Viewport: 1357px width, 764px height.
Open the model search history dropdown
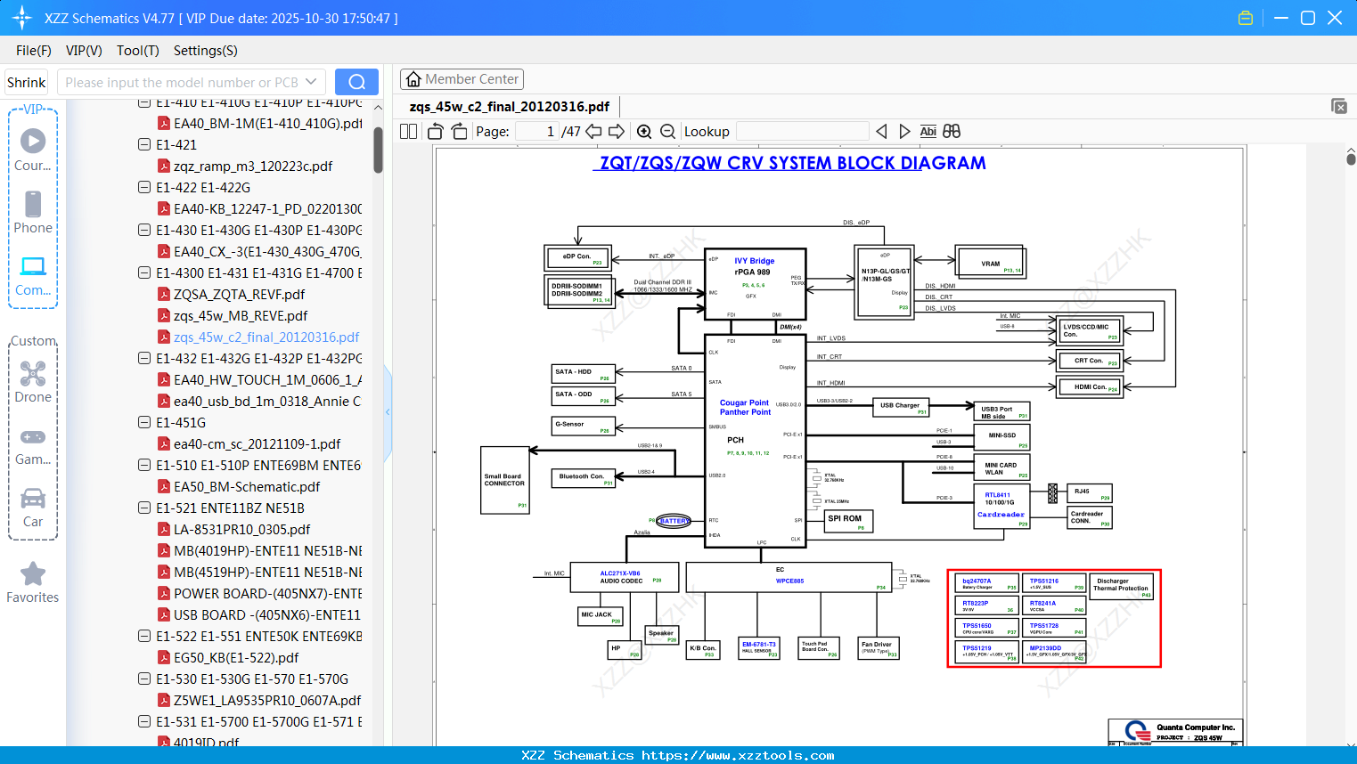click(x=314, y=81)
